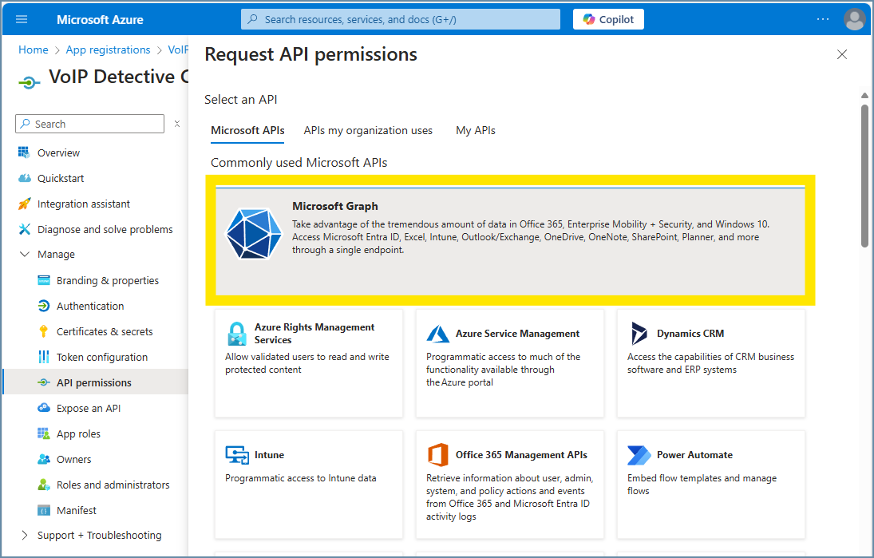This screenshot has height=558, width=874.
Task: Click the Token configuration bars icon
Action: 43,357
